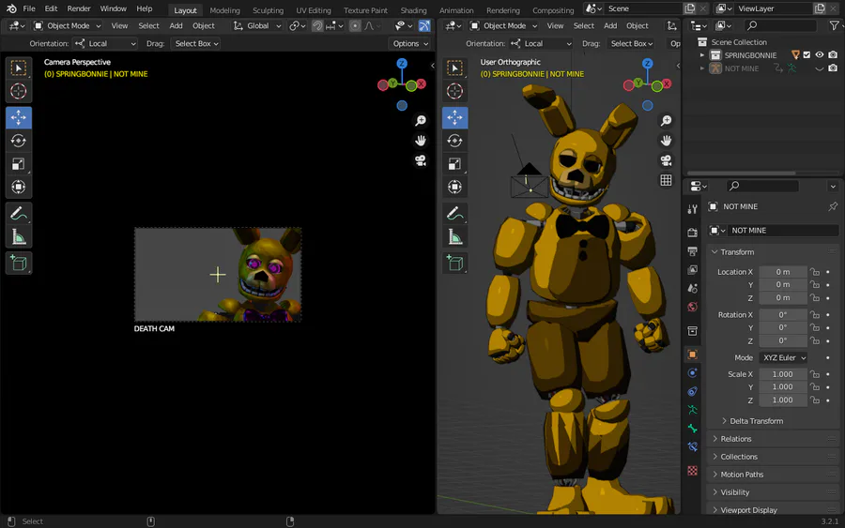The height and width of the screenshot is (528, 845).
Task: Select the Annotate tool in left viewport
Action: click(x=19, y=214)
